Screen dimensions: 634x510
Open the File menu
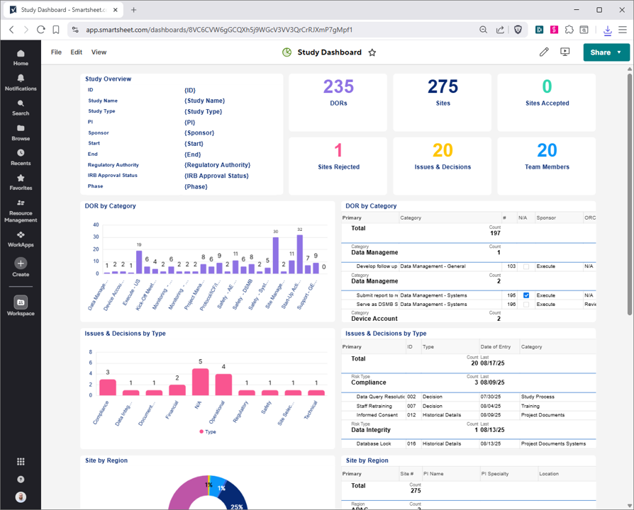56,52
